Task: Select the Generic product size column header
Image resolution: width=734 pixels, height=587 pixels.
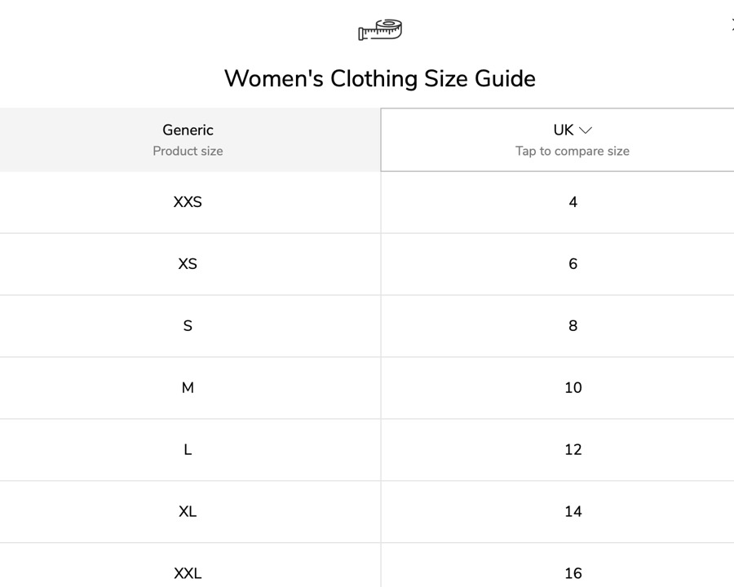Action: (188, 139)
